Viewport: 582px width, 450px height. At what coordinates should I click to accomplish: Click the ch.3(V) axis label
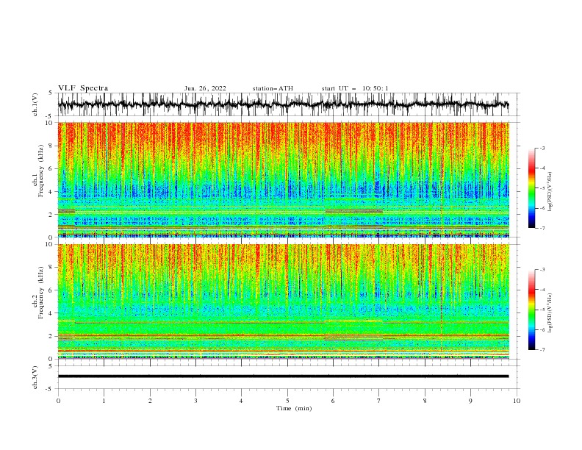tap(35, 377)
